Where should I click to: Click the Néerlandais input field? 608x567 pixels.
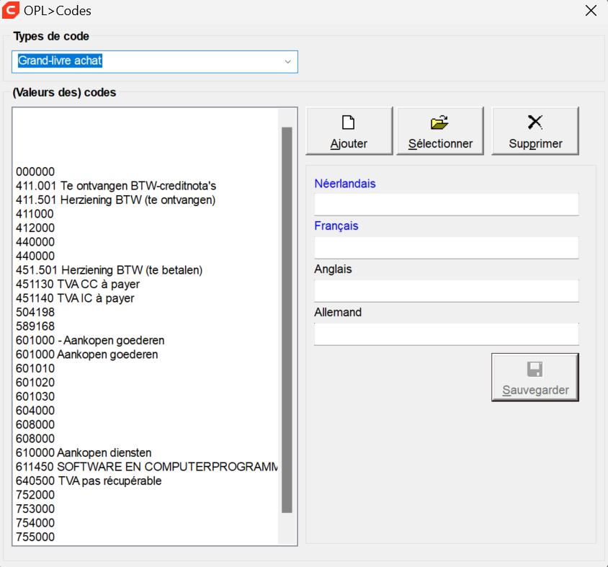point(447,205)
